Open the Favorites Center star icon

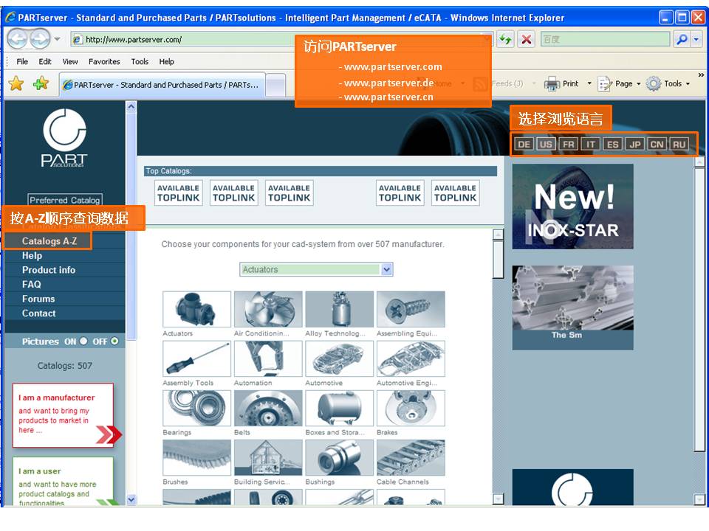16,83
